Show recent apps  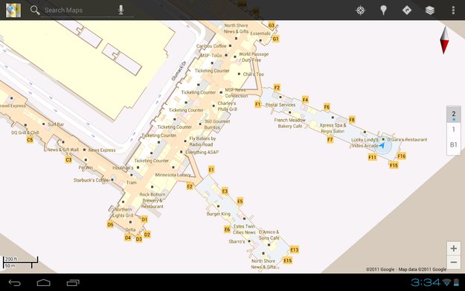[73, 283]
